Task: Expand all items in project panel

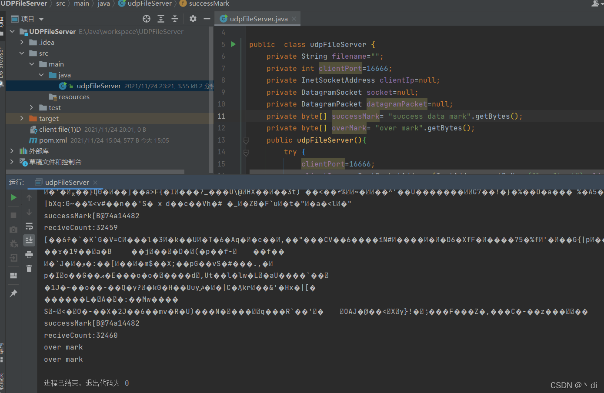Action: [x=161, y=19]
